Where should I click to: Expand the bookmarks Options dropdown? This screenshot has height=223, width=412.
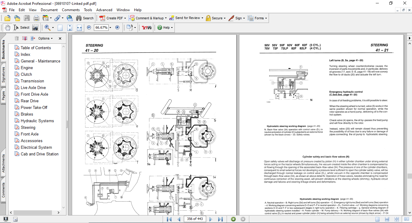[x=45, y=38]
